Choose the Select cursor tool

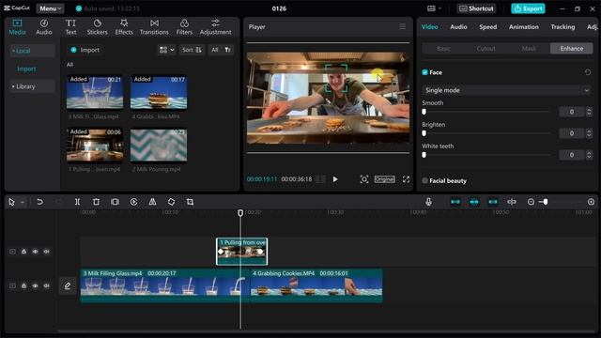click(11, 202)
